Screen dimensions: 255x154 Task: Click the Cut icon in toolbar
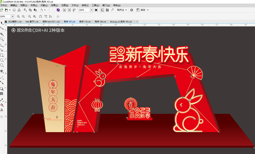tap(25, 10)
